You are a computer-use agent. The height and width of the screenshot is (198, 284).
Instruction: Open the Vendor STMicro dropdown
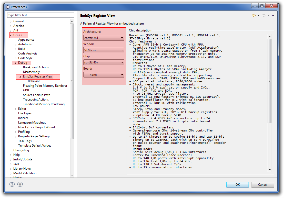click(x=104, y=50)
